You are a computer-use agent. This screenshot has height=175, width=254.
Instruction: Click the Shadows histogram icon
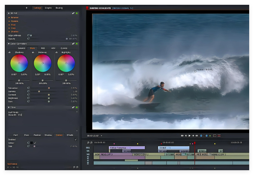[x=9, y=52]
